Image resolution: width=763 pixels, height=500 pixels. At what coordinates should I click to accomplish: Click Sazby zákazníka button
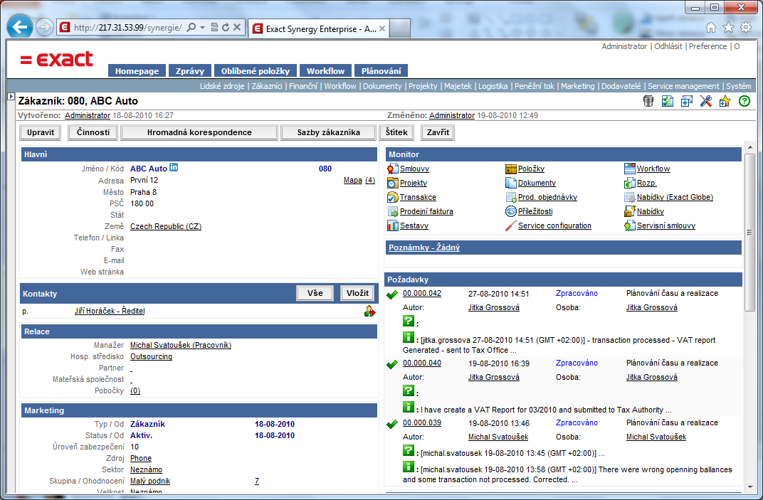pyautogui.click(x=328, y=132)
